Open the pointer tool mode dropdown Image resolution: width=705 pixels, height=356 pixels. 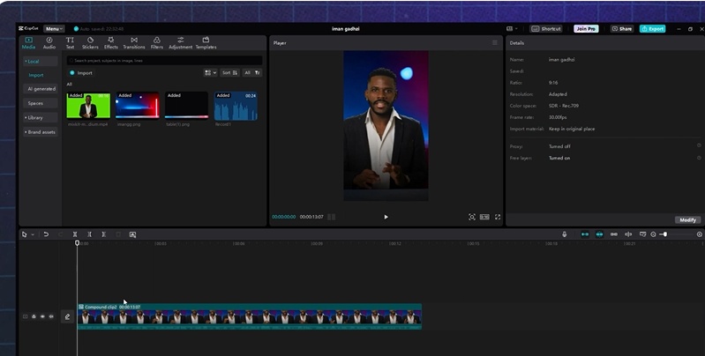(x=33, y=234)
